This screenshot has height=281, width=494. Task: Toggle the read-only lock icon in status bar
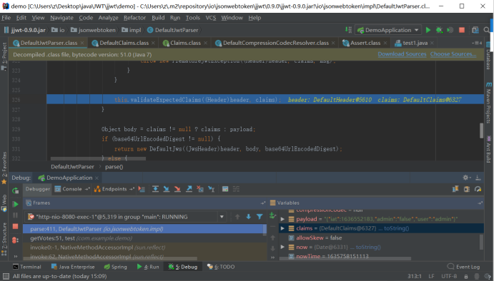pyautogui.click(x=466, y=276)
